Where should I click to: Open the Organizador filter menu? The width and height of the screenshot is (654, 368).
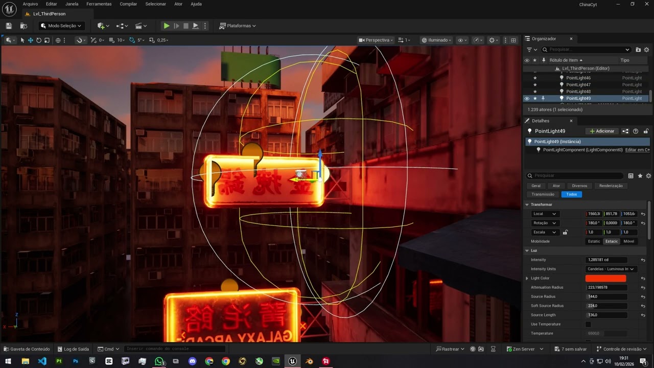click(x=532, y=50)
